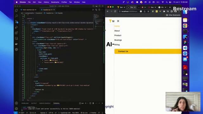Run the file with the editor play icon

tap(93, 10)
